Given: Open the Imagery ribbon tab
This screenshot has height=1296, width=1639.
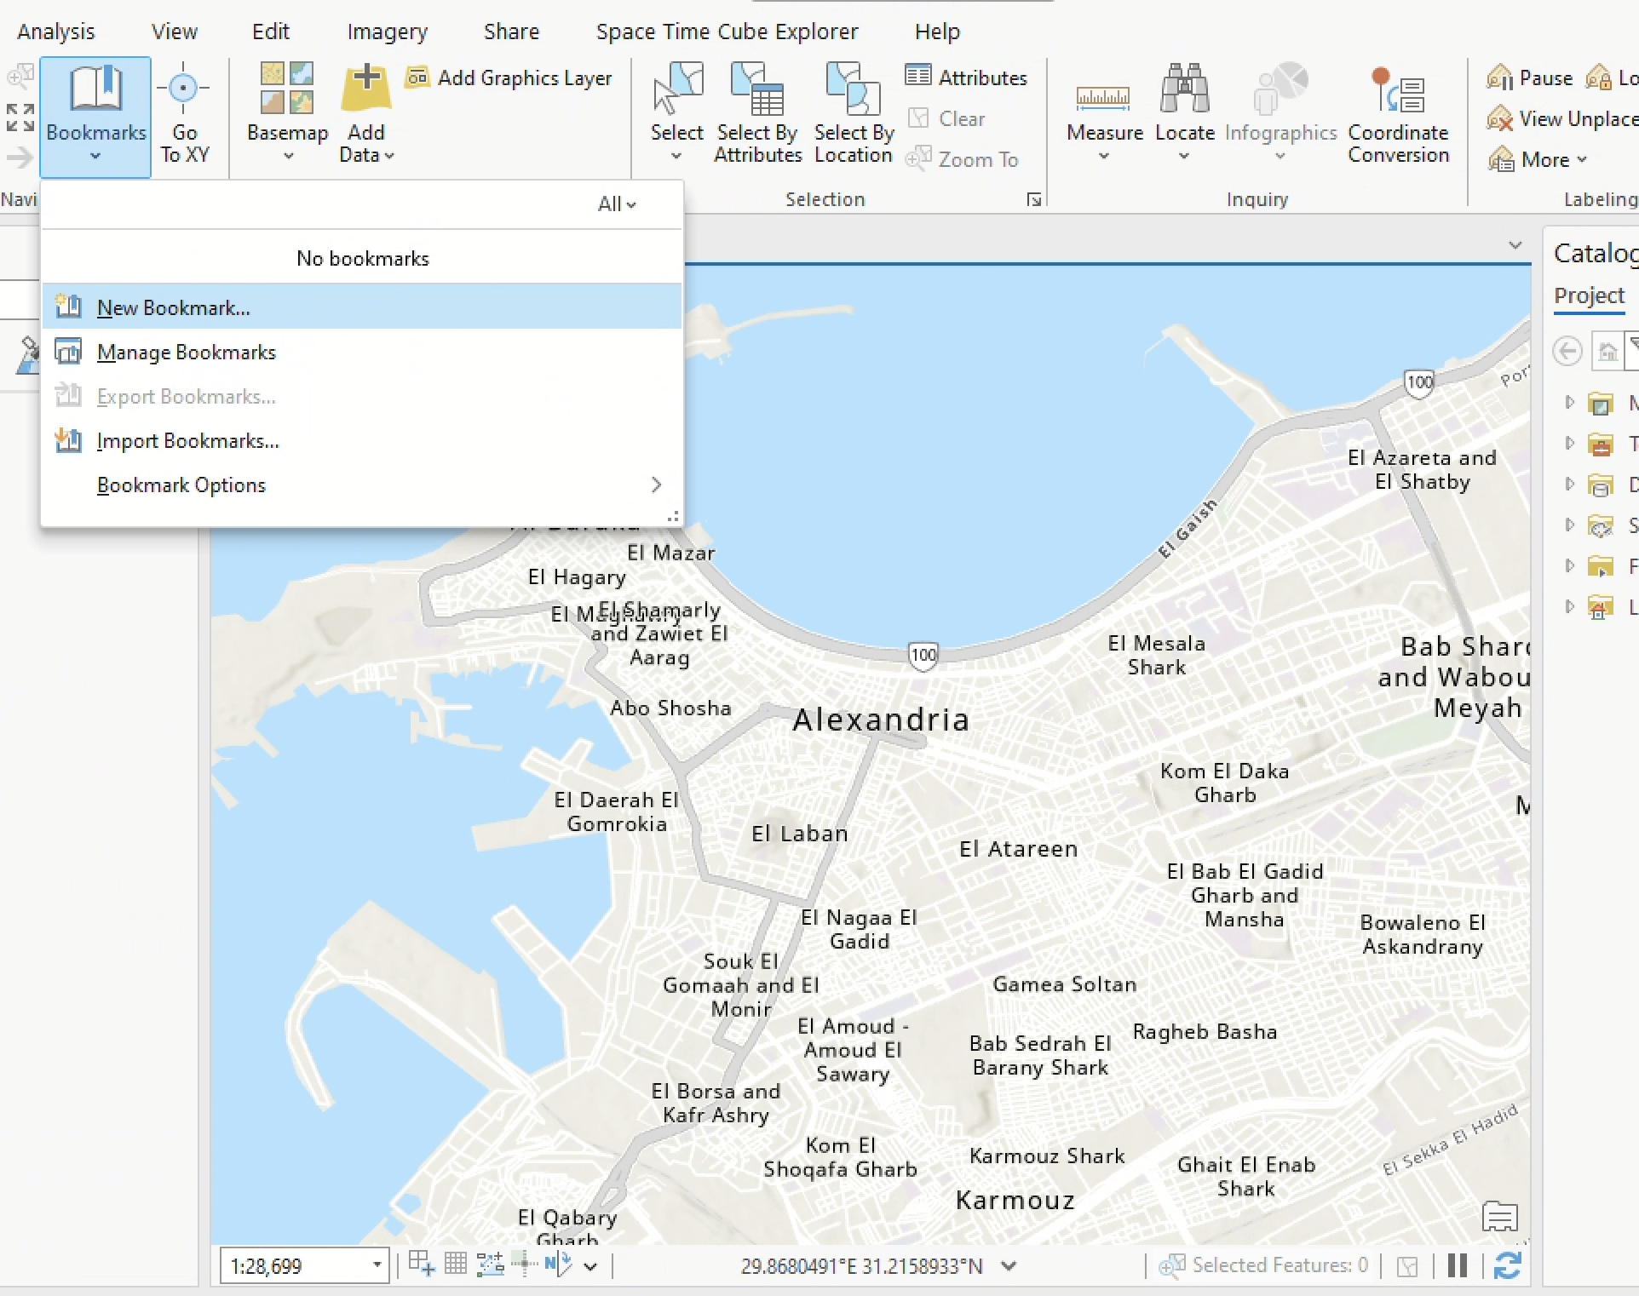Looking at the screenshot, I should (x=387, y=32).
